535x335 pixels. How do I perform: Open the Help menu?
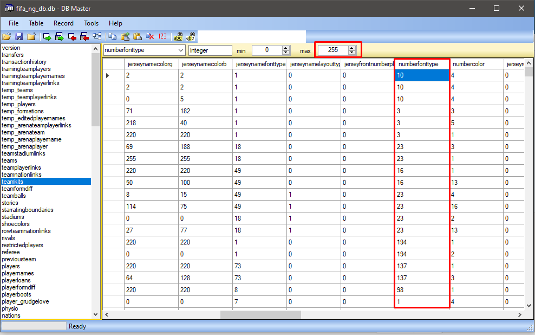(116, 23)
